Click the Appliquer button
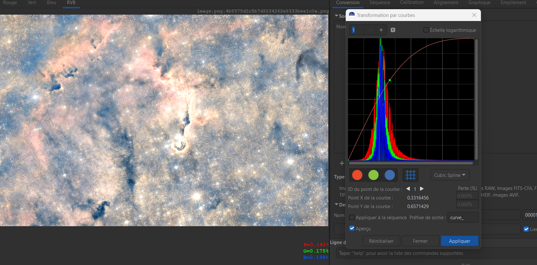The width and height of the screenshot is (537, 265). tap(460, 241)
